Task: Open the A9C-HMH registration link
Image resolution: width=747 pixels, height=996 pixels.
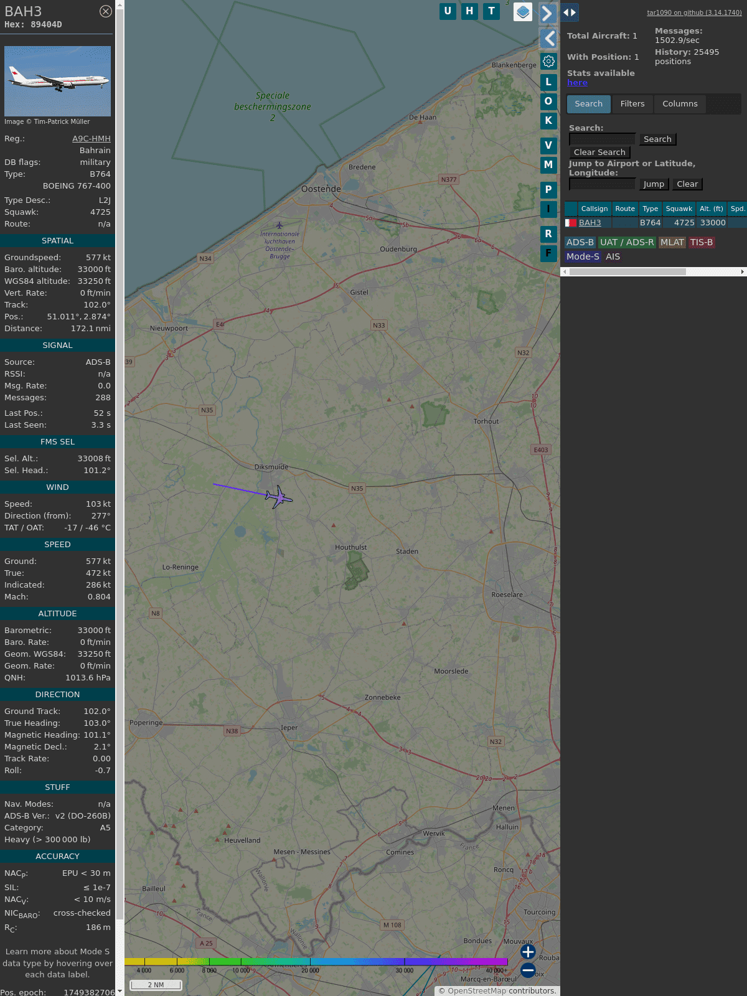Action: tap(92, 139)
